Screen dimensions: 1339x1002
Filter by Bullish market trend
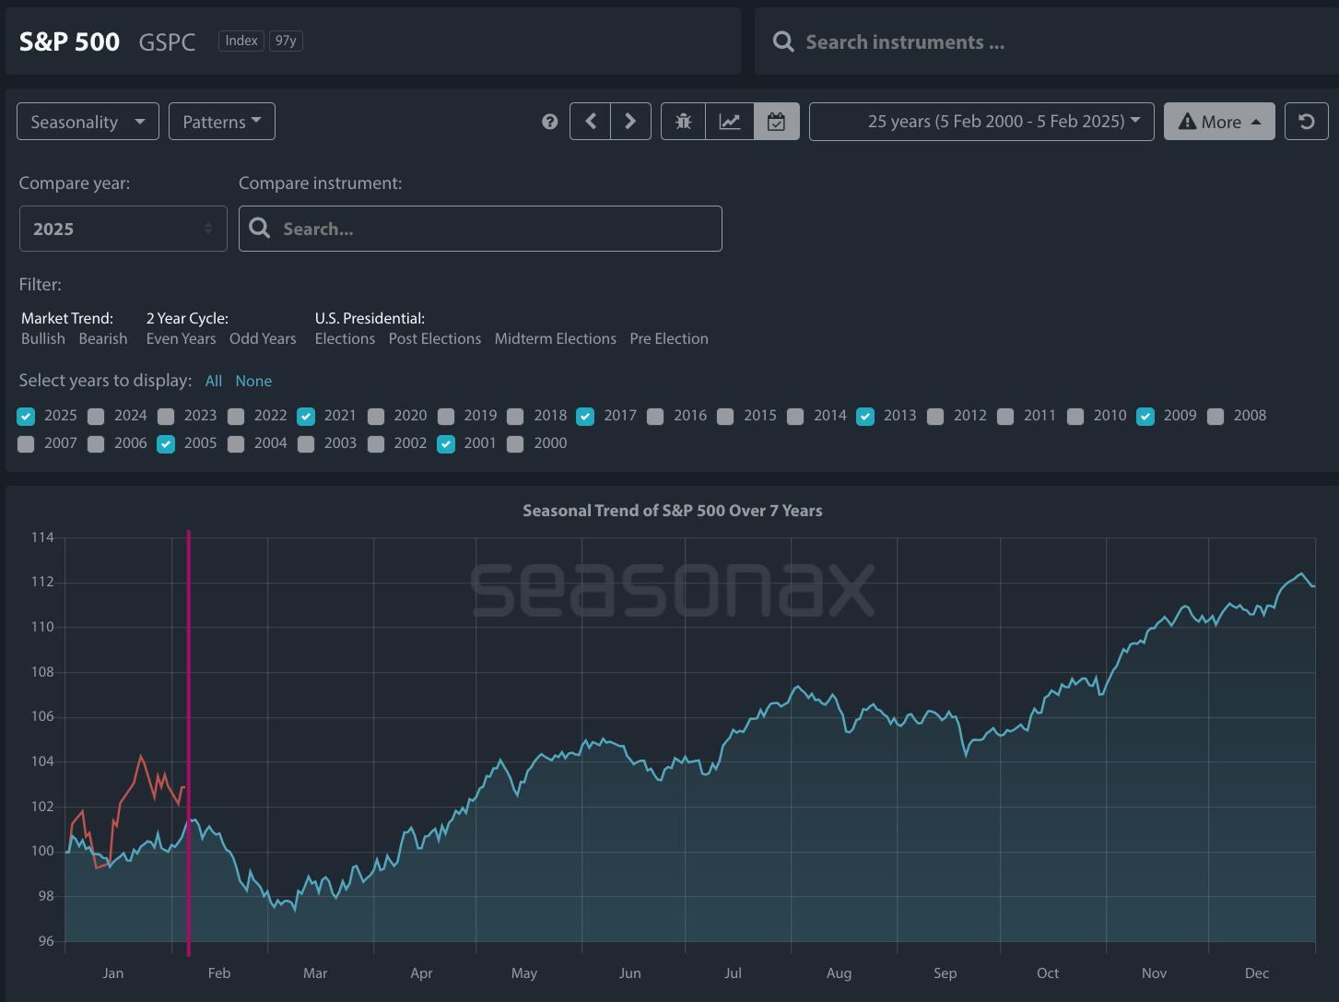pyautogui.click(x=43, y=338)
